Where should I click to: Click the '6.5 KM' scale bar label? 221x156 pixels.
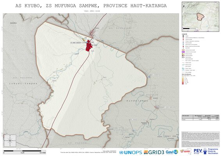pos(43,152)
